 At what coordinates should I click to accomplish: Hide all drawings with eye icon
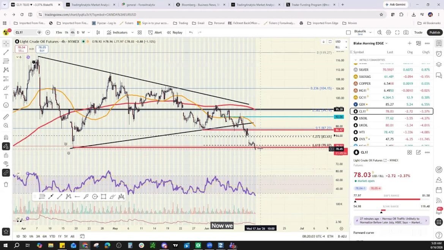[6, 163]
